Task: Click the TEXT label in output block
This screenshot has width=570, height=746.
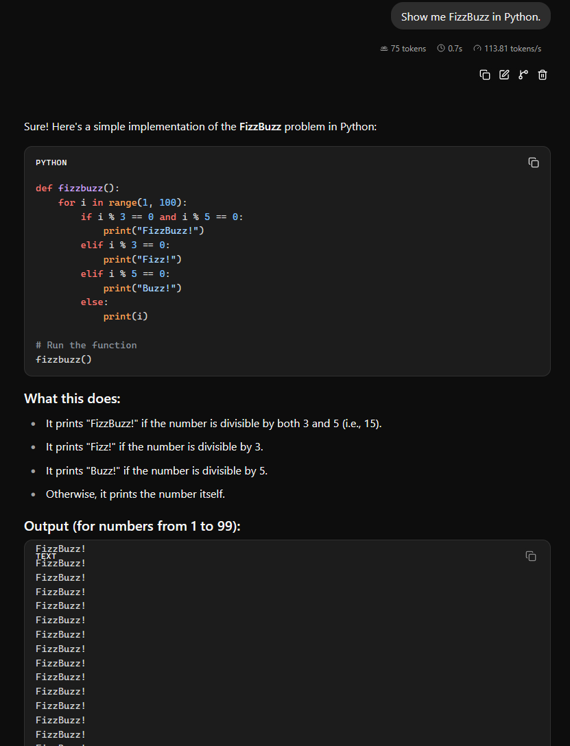Action: [x=46, y=556]
